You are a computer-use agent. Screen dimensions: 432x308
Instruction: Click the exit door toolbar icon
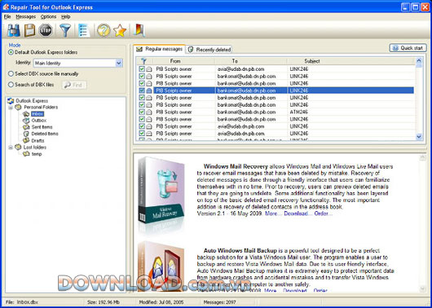[139, 30]
